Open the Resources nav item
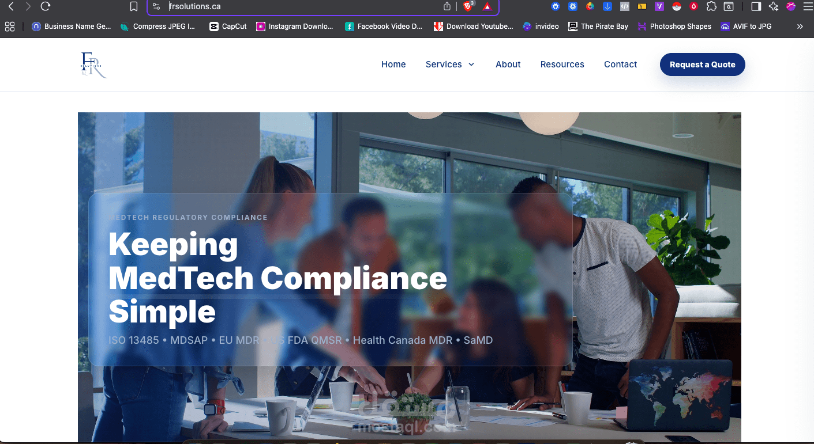This screenshot has width=814, height=444. 562,64
